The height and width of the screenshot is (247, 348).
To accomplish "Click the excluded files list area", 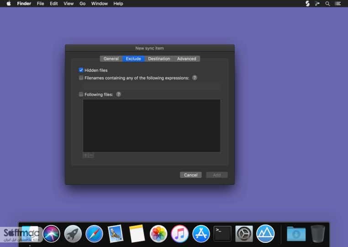I will click(152, 126).
